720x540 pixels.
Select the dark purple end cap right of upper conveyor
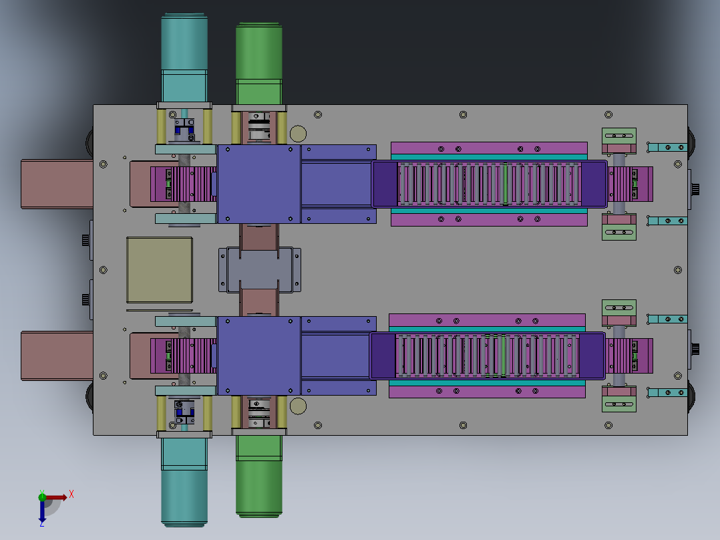tap(593, 184)
